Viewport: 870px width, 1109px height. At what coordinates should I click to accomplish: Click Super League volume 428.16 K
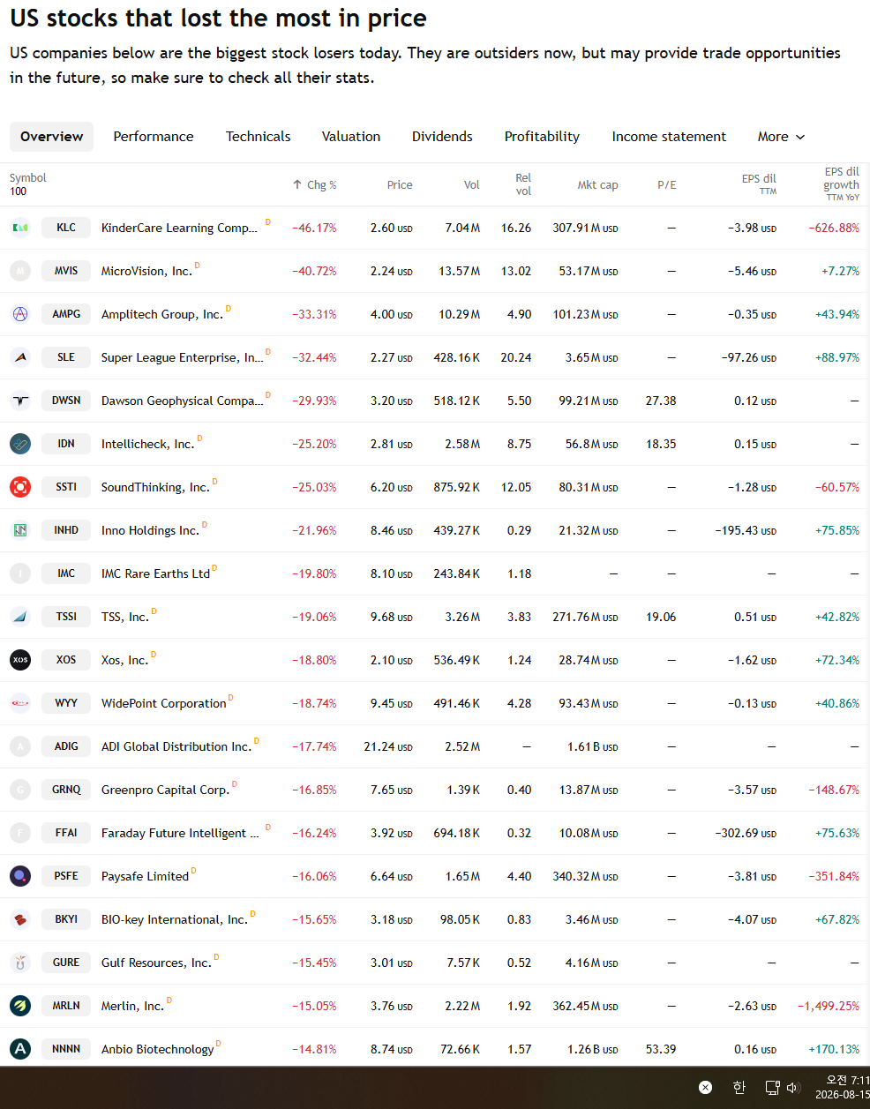(457, 357)
